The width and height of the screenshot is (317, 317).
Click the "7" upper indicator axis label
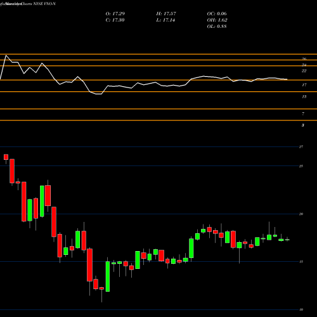tap(303, 114)
